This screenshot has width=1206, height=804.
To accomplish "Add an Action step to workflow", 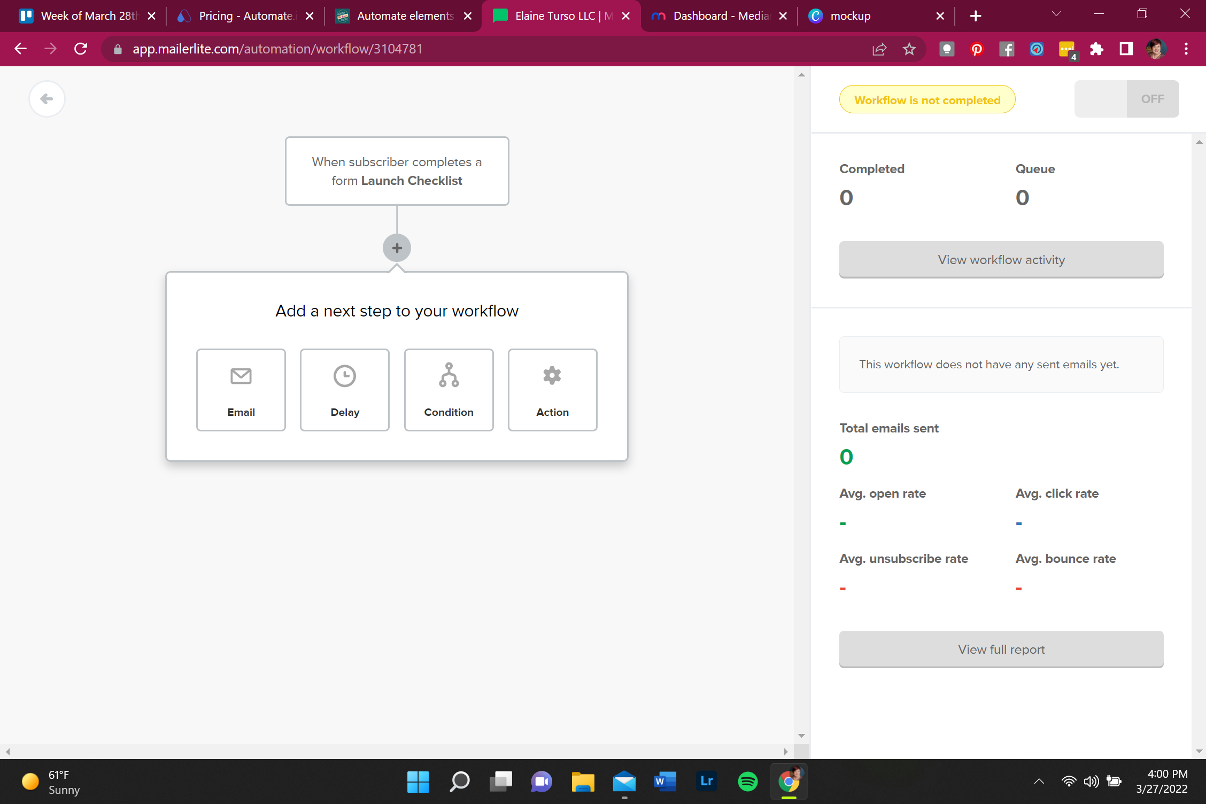I will click(x=552, y=390).
